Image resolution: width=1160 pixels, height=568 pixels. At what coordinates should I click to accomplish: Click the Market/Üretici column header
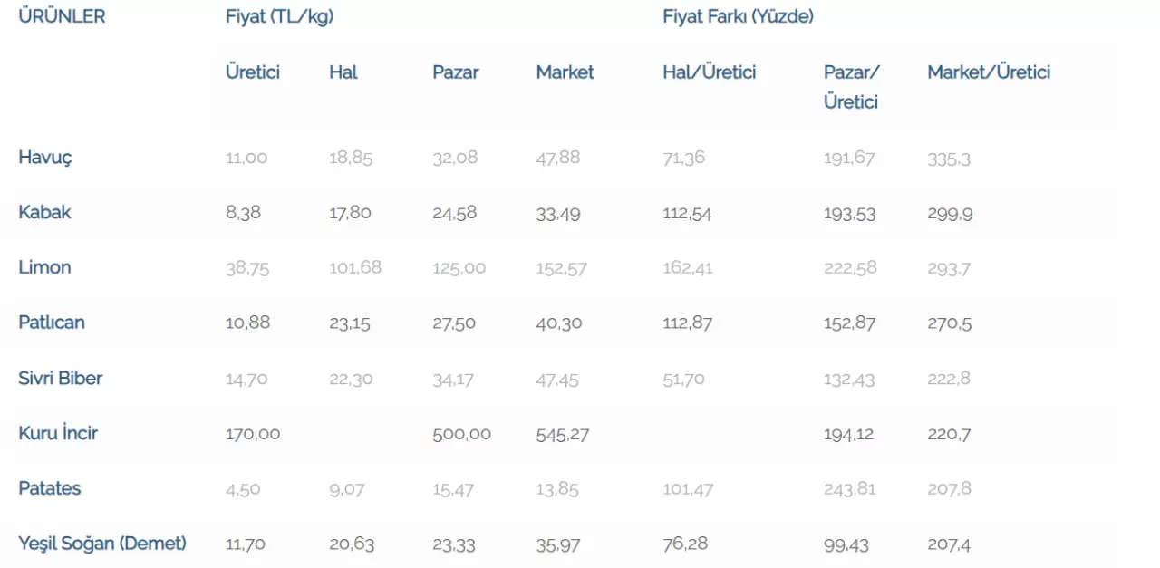(x=989, y=72)
